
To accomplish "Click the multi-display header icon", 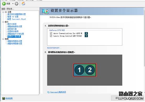I will [x=45, y=11].
